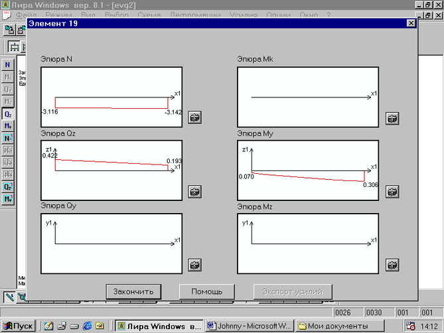Select the Qz shear diagram tool
The image size is (444, 333).
(x=8, y=114)
